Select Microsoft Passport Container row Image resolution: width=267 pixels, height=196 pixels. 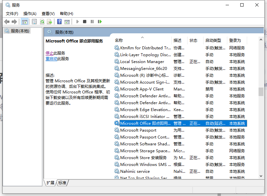point(180,137)
